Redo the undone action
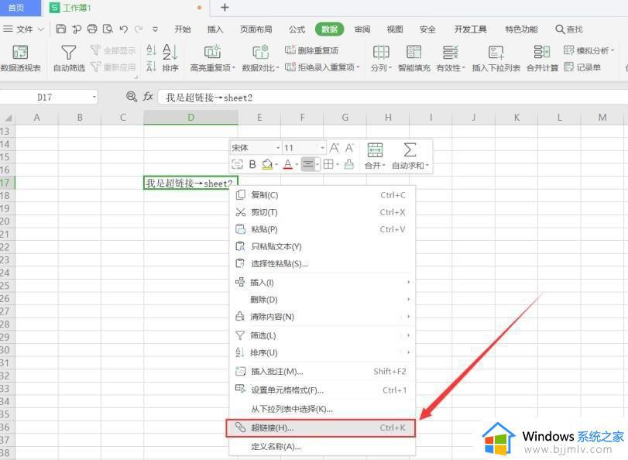This screenshot has width=628, height=460. [x=139, y=29]
